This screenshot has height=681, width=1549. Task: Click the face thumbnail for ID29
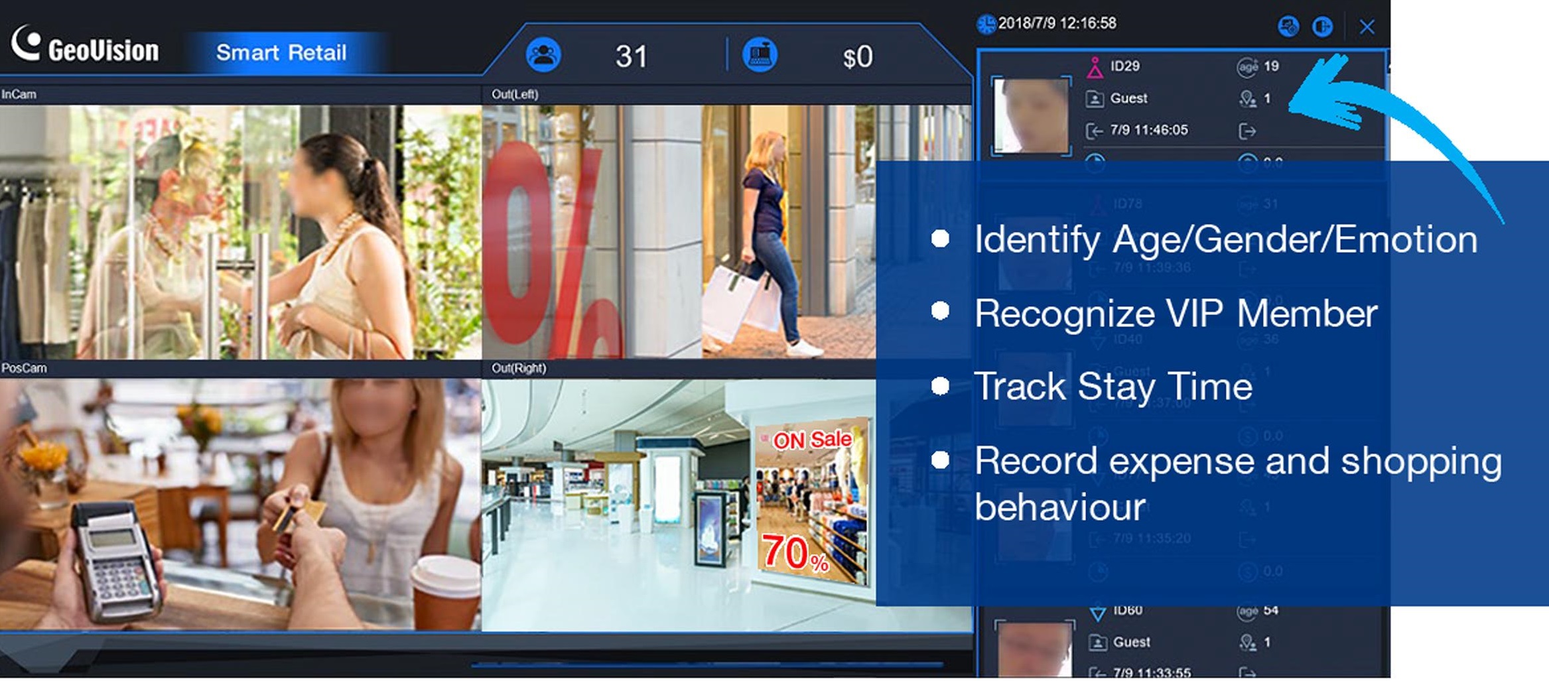click(1031, 116)
